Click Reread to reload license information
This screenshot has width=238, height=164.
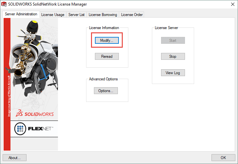[x=107, y=57]
